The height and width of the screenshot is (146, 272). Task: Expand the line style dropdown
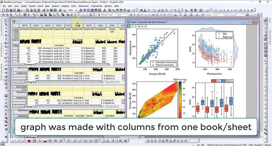pyautogui.click(x=209, y=15)
